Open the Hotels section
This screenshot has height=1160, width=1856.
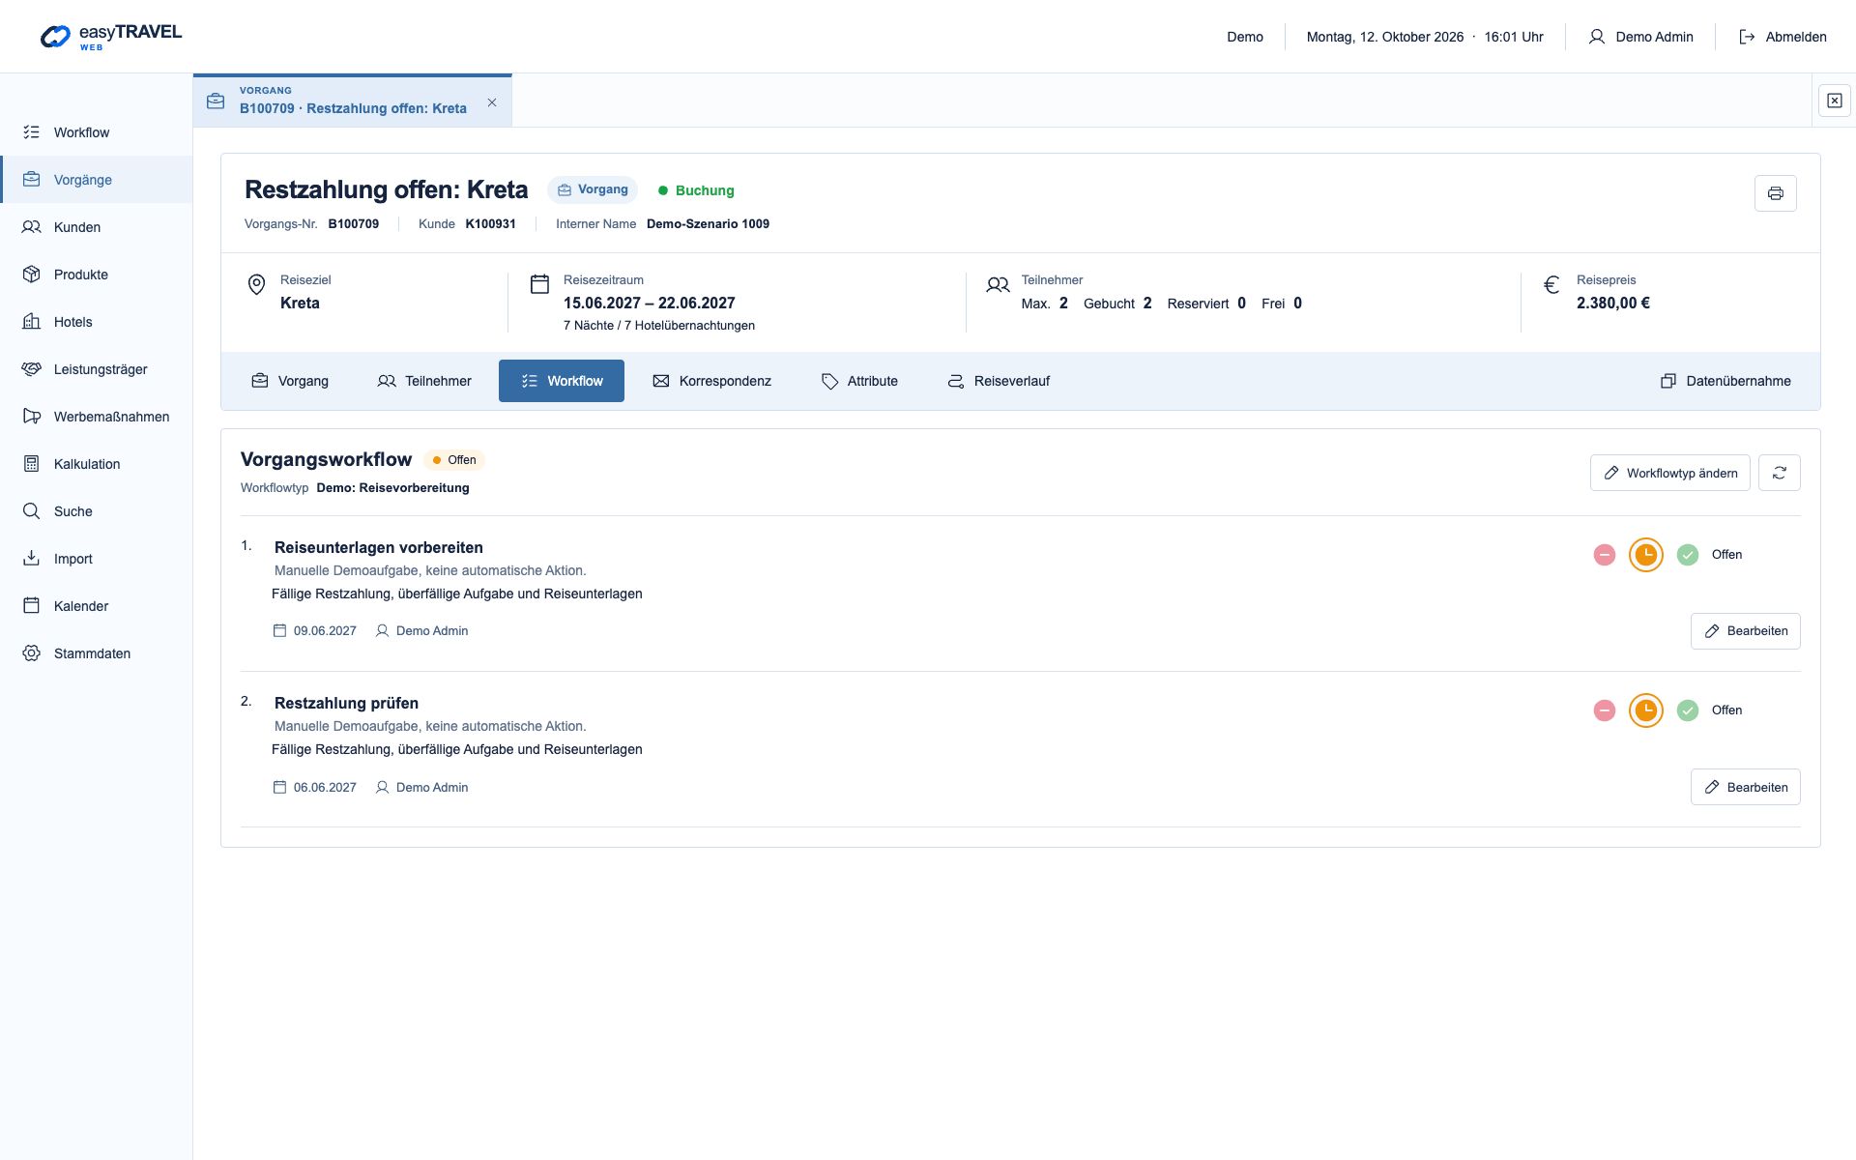[x=97, y=322]
